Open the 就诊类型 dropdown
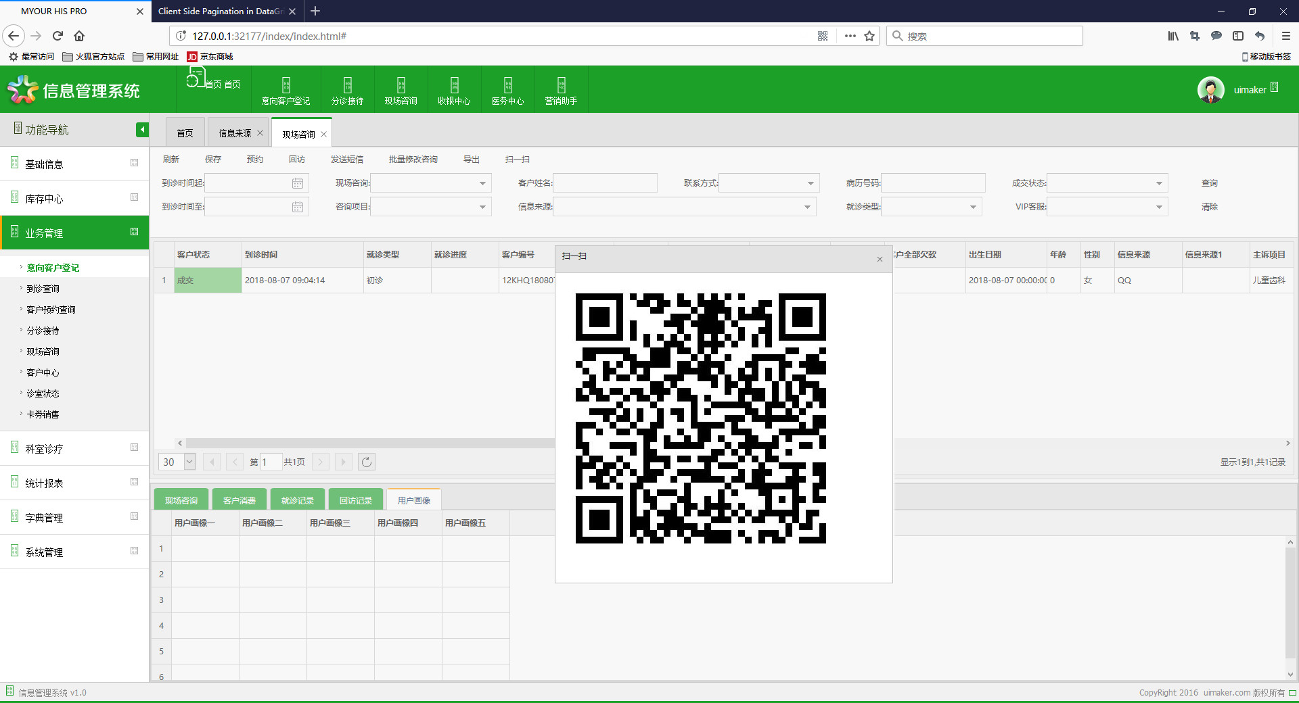 [x=973, y=207]
